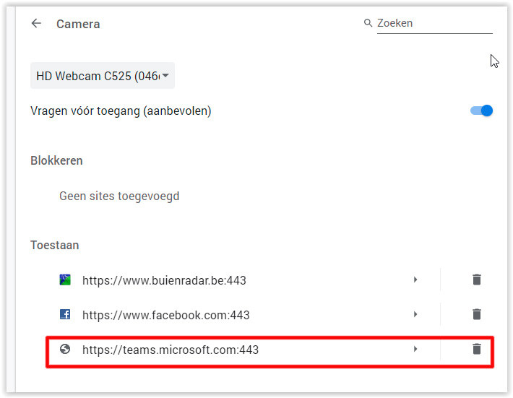
Task: Focus the Zoeken search field
Action: click(x=434, y=23)
